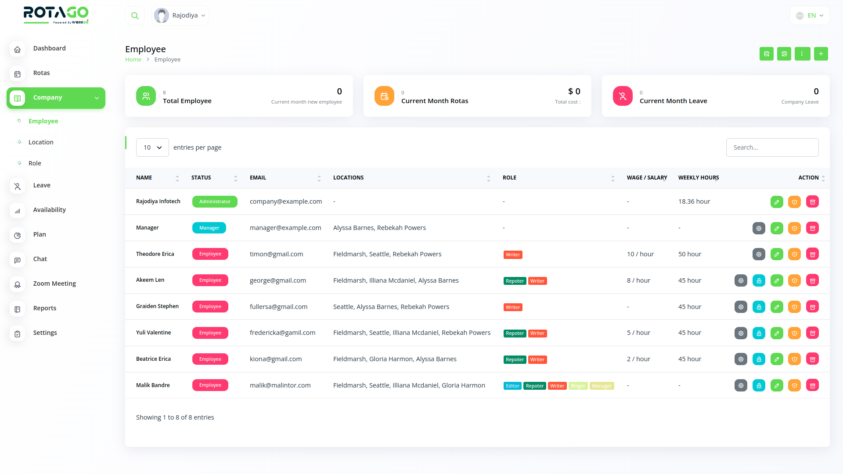Toggle sorting on the Locations column

tap(488, 178)
